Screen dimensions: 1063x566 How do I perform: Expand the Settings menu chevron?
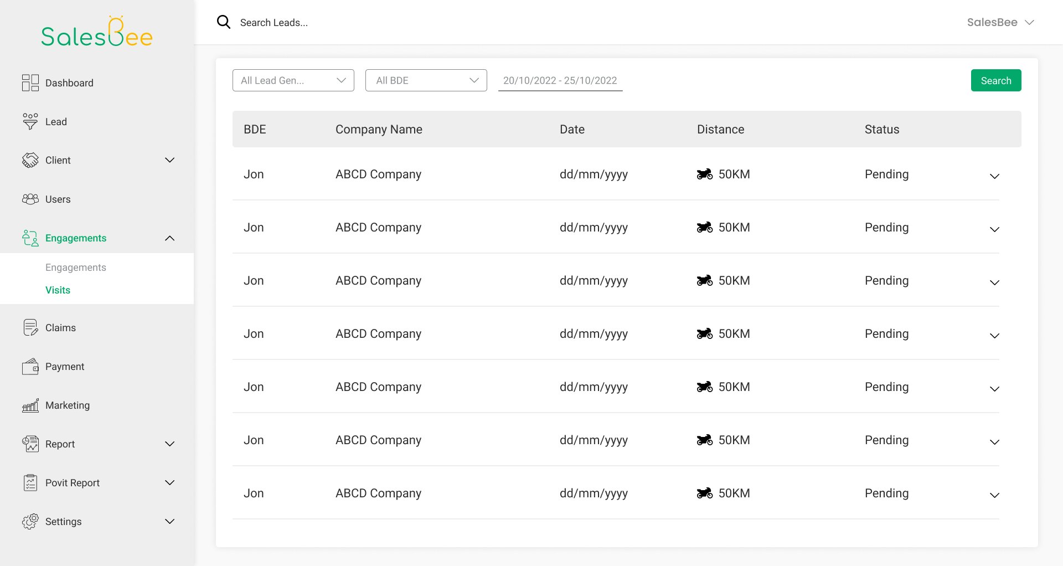point(170,521)
